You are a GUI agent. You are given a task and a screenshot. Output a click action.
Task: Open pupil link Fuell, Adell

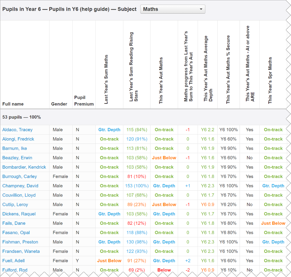pyautogui.click(x=14, y=261)
